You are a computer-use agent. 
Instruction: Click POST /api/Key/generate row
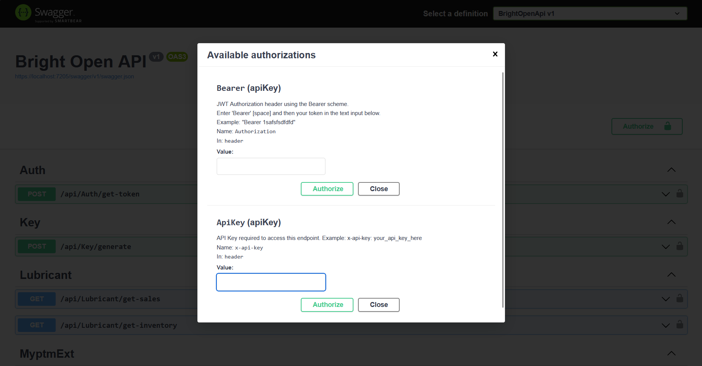point(351,246)
